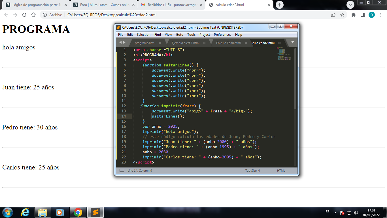The height and width of the screenshot is (218, 387).
Task: Click the file info icon in address bar
Action: click(x=45, y=15)
